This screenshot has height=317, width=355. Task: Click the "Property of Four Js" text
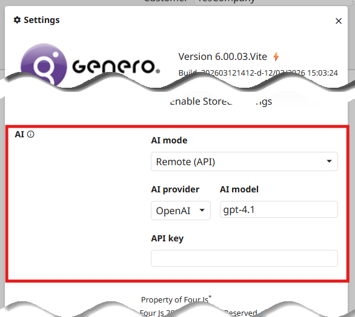[176, 299]
